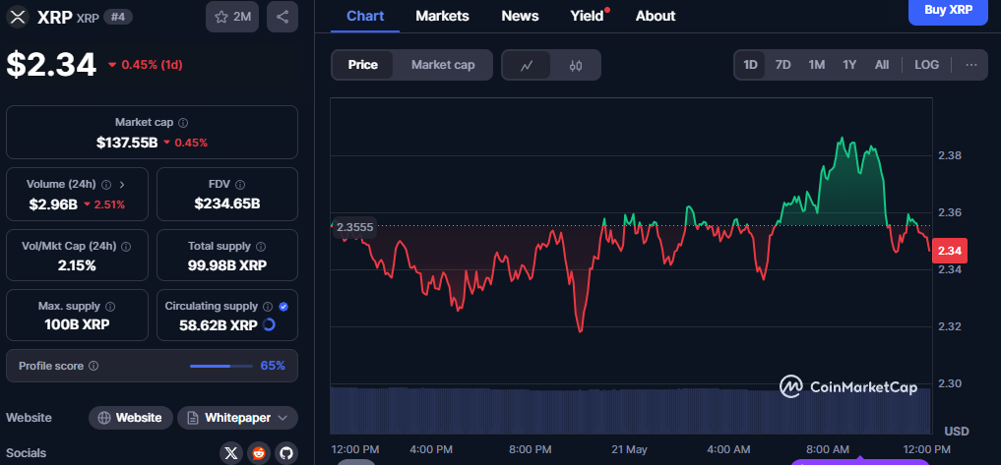
Task: Select 1Y time range
Action: coord(849,65)
